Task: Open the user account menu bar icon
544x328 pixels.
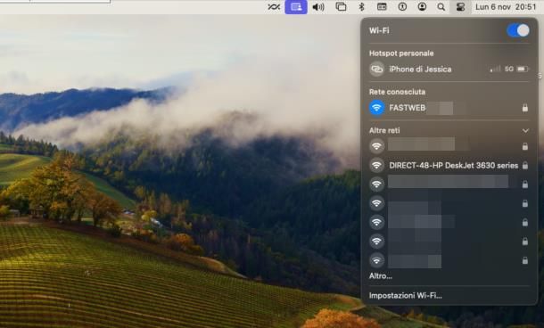Action: [x=422, y=7]
